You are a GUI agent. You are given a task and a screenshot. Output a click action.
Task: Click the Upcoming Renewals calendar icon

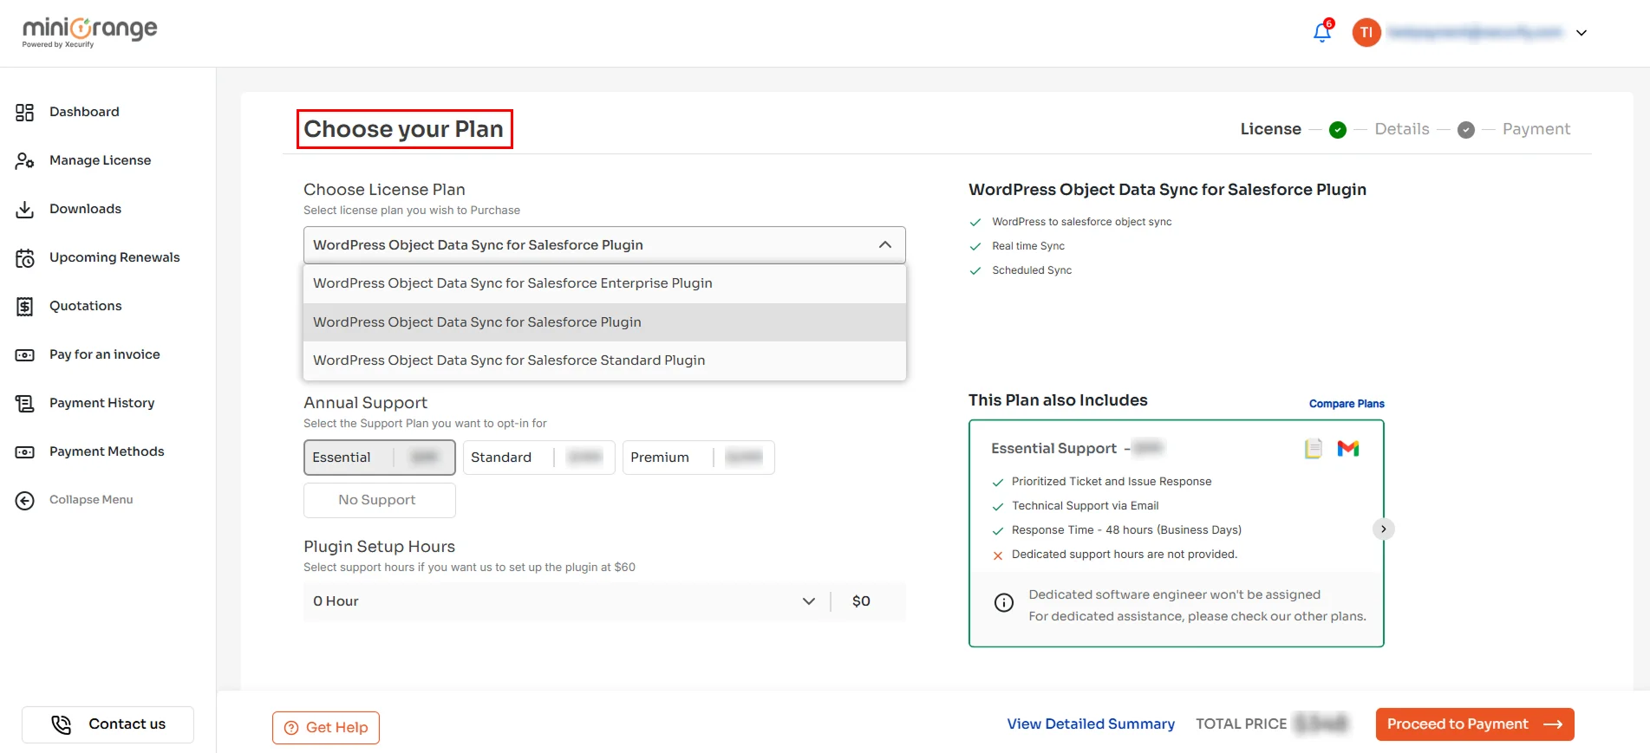pyautogui.click(x=25, y=258)
